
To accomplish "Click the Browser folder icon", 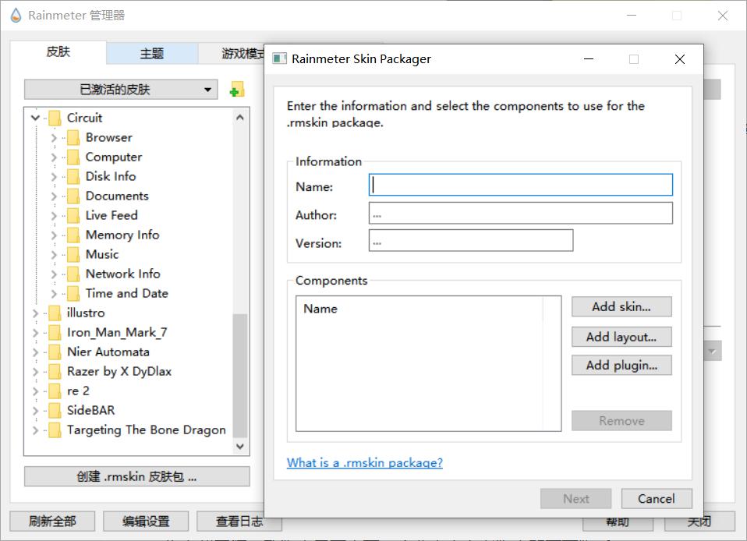I will tap(73, 138).
